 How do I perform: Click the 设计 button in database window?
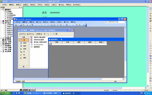pyautogui.click(x=30, y=34)
